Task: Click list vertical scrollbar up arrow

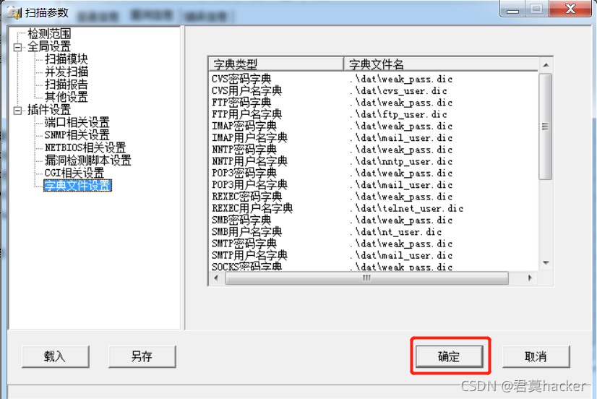Action: click(x=546, y=65)
